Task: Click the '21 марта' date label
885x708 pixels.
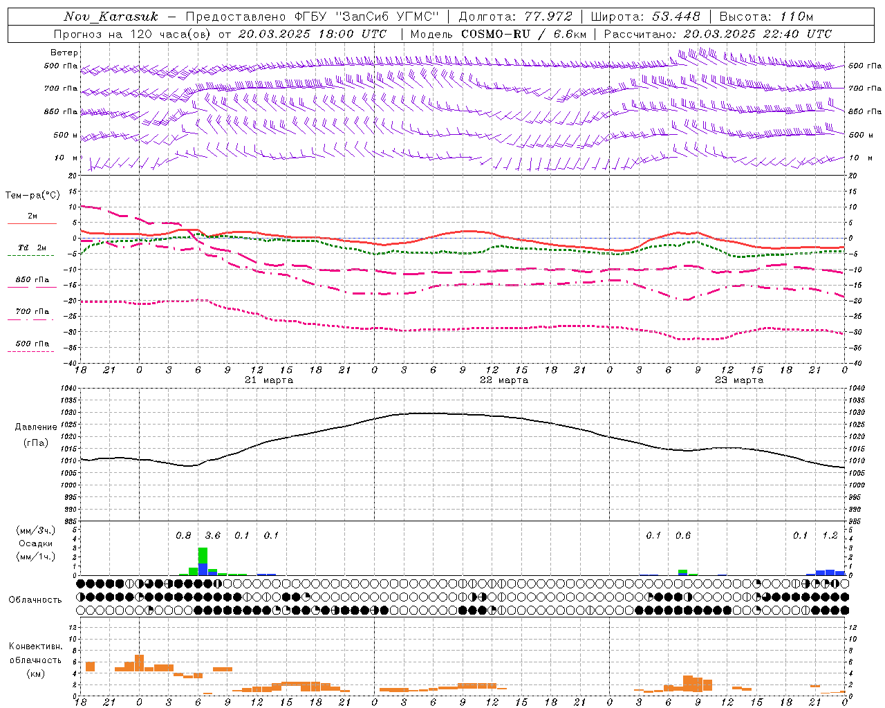Action: [x=269, y=380]
